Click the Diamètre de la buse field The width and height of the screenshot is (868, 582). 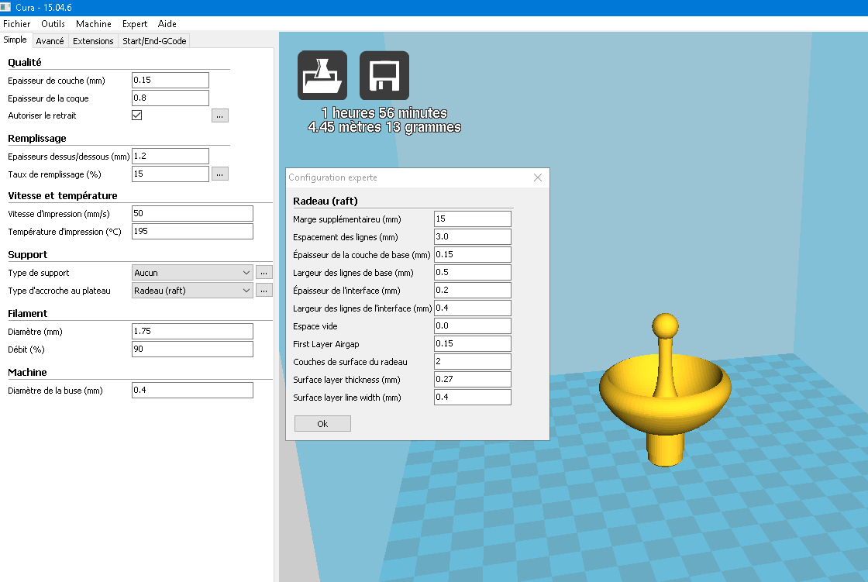point(192,390)
